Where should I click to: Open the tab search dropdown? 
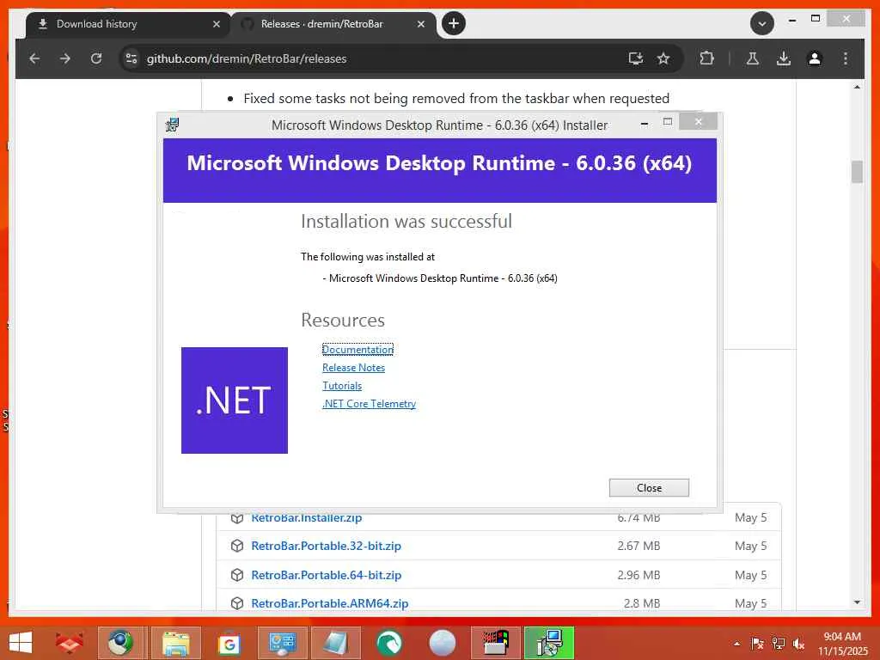point(761,23)
